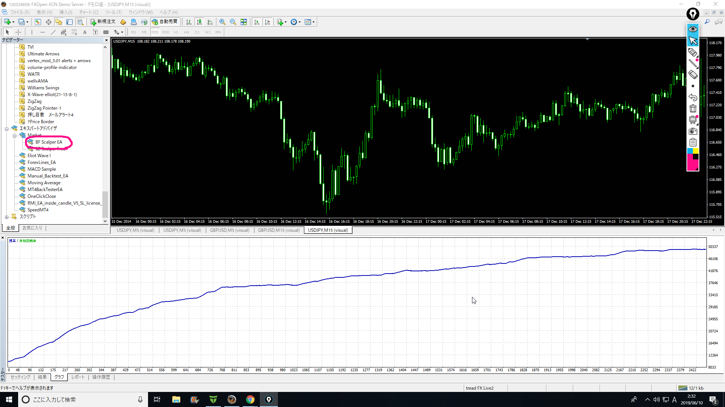Click the Strategy Tester magnifier icon
The image size is (725, 407).
[80, 22]
